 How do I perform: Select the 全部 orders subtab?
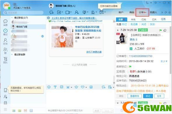pyautogui.click(x=122, y=19)
